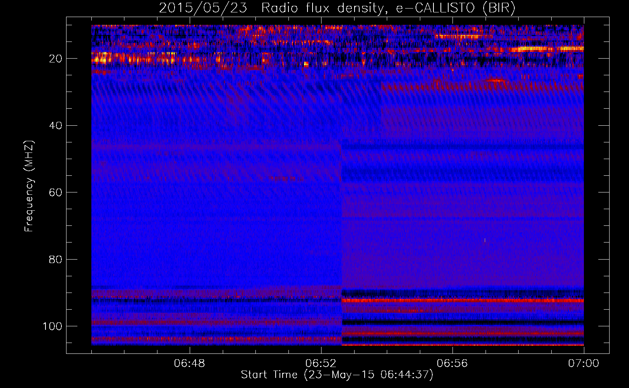Screen dimensions: 629x388
Task: Click the 80 frequency tick label
Action: pos(56,259)
